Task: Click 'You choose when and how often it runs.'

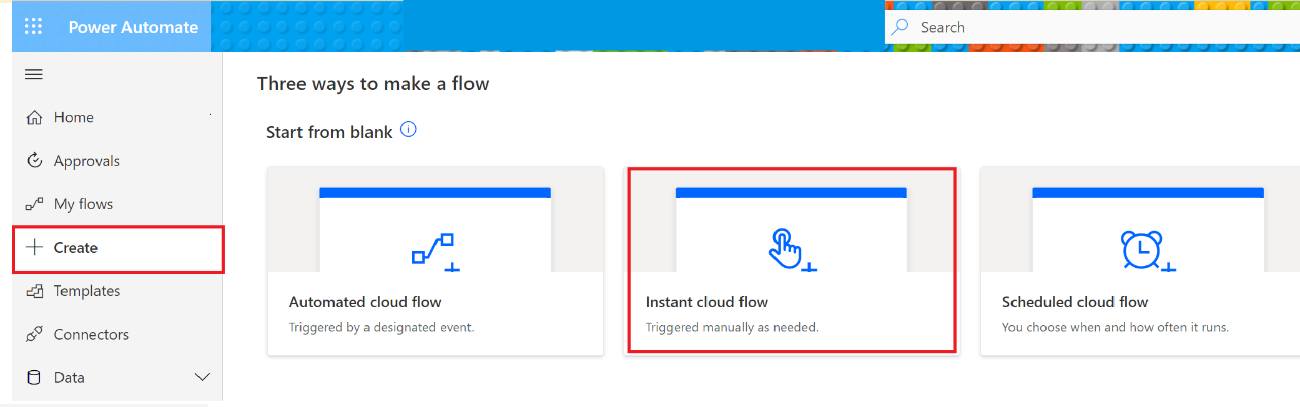Action: tap(1115, 327)
